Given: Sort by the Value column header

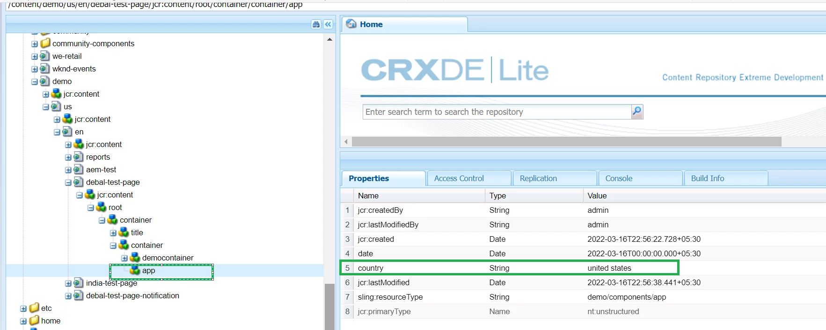Looking at the screenshot, I should [704, 196].
